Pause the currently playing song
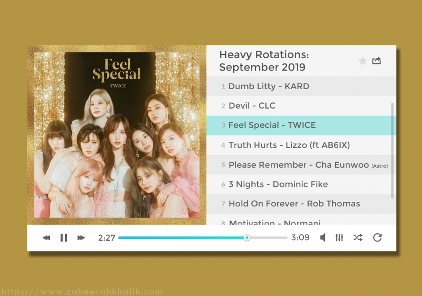 (x=64, y=238)
